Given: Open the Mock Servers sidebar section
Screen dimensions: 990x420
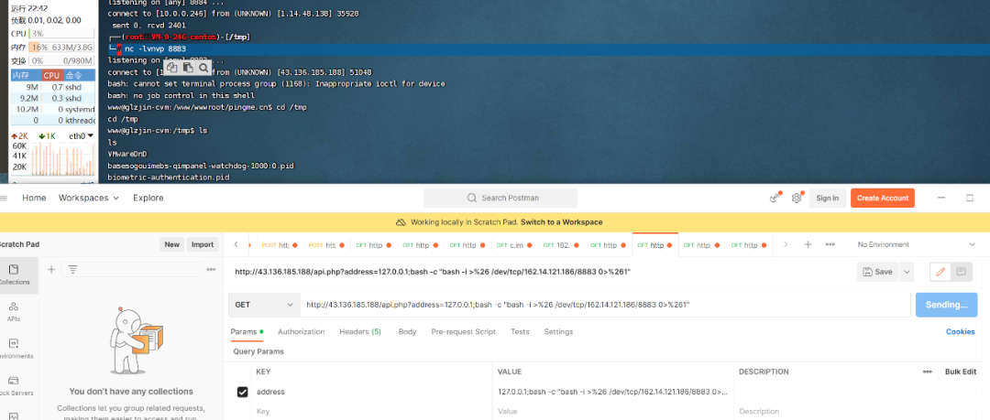Looking at the screenshot, I should [14, 385].
